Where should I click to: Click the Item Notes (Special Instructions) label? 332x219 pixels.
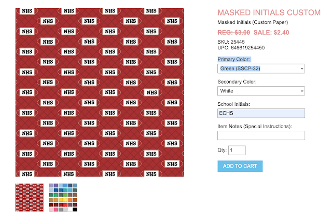tap(255, 127)
